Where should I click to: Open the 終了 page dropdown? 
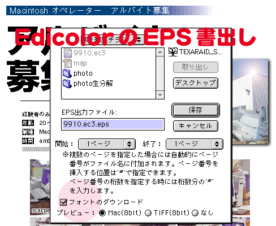195,144
